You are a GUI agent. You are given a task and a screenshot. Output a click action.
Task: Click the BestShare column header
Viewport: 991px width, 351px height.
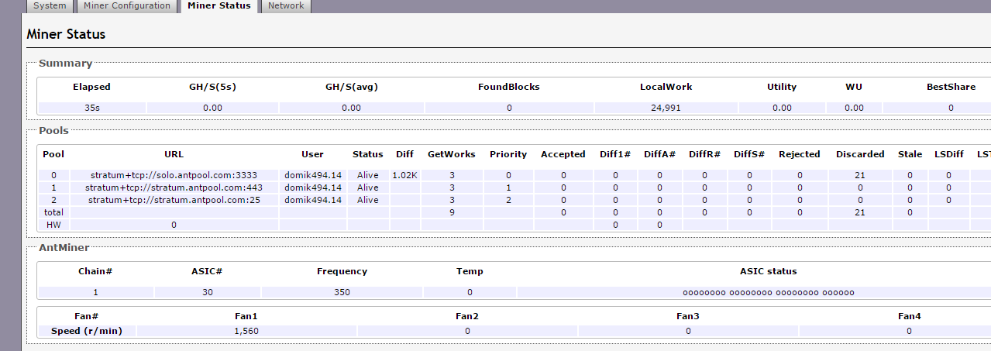(951, 88)
